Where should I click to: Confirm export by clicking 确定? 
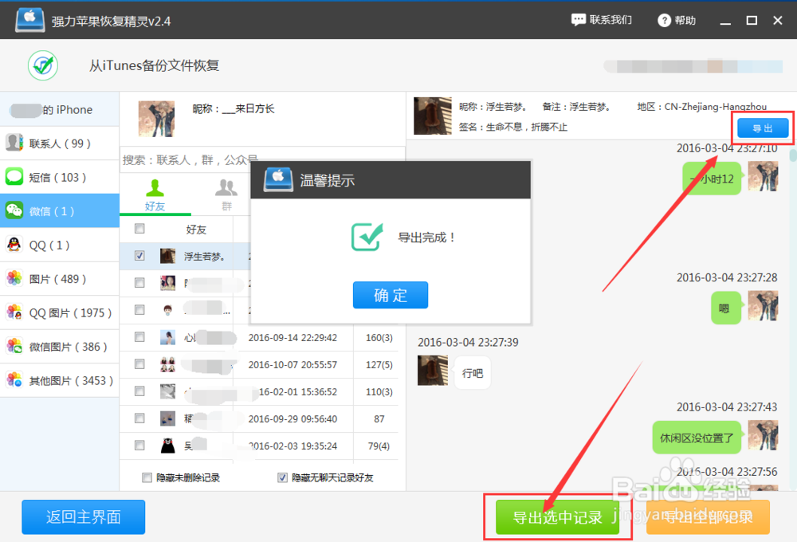click(390, 295)
